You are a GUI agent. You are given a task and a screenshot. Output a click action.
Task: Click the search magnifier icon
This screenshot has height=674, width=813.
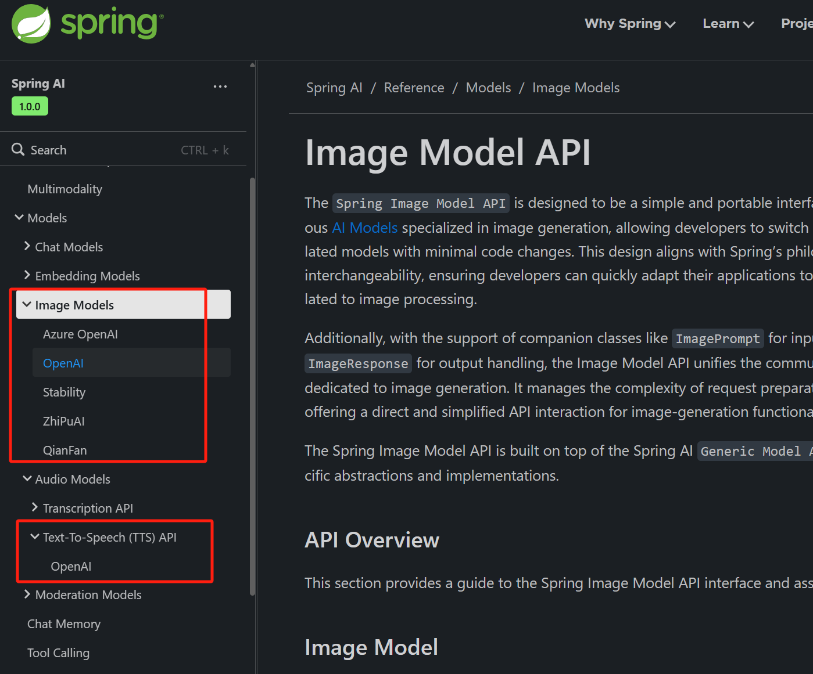coord(18,150)
